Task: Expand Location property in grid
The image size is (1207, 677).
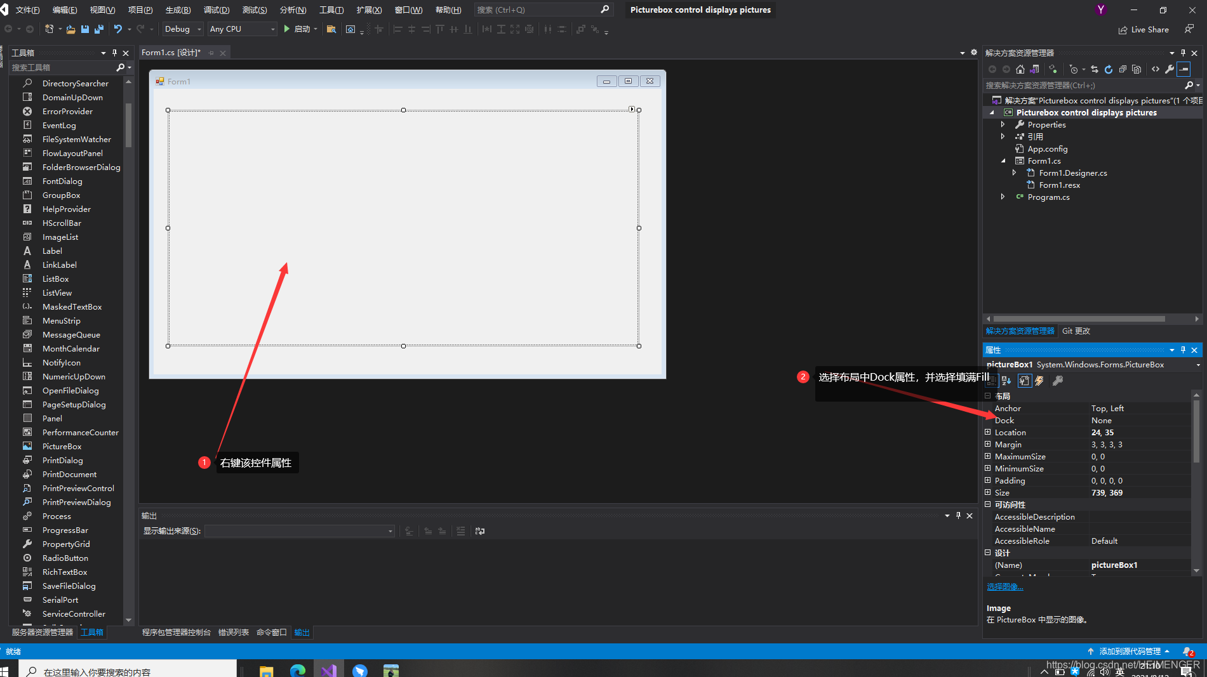Action: point(988,432)
